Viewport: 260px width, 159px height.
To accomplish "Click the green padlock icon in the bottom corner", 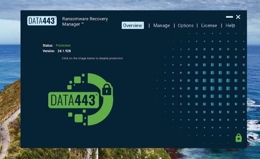I will (239, 138).
